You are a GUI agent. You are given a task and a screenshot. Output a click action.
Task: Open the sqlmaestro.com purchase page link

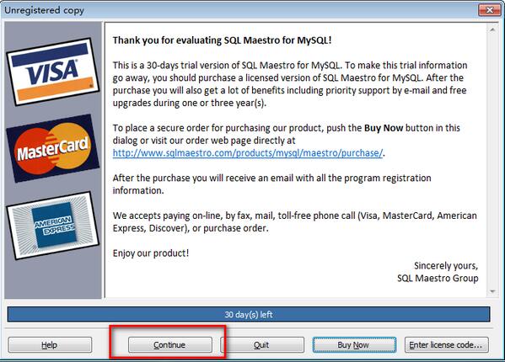point(248,152)
